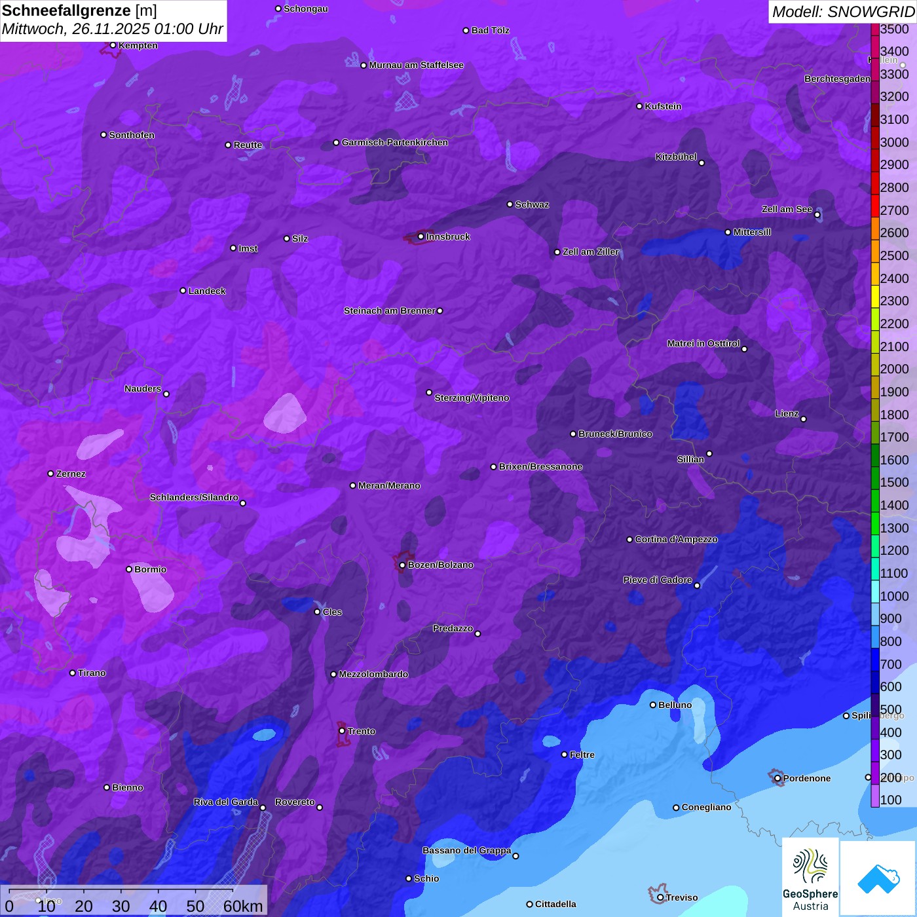Click the Mezzolombardo label
This screenshot has width=917, height=917.
coord(373,674)
